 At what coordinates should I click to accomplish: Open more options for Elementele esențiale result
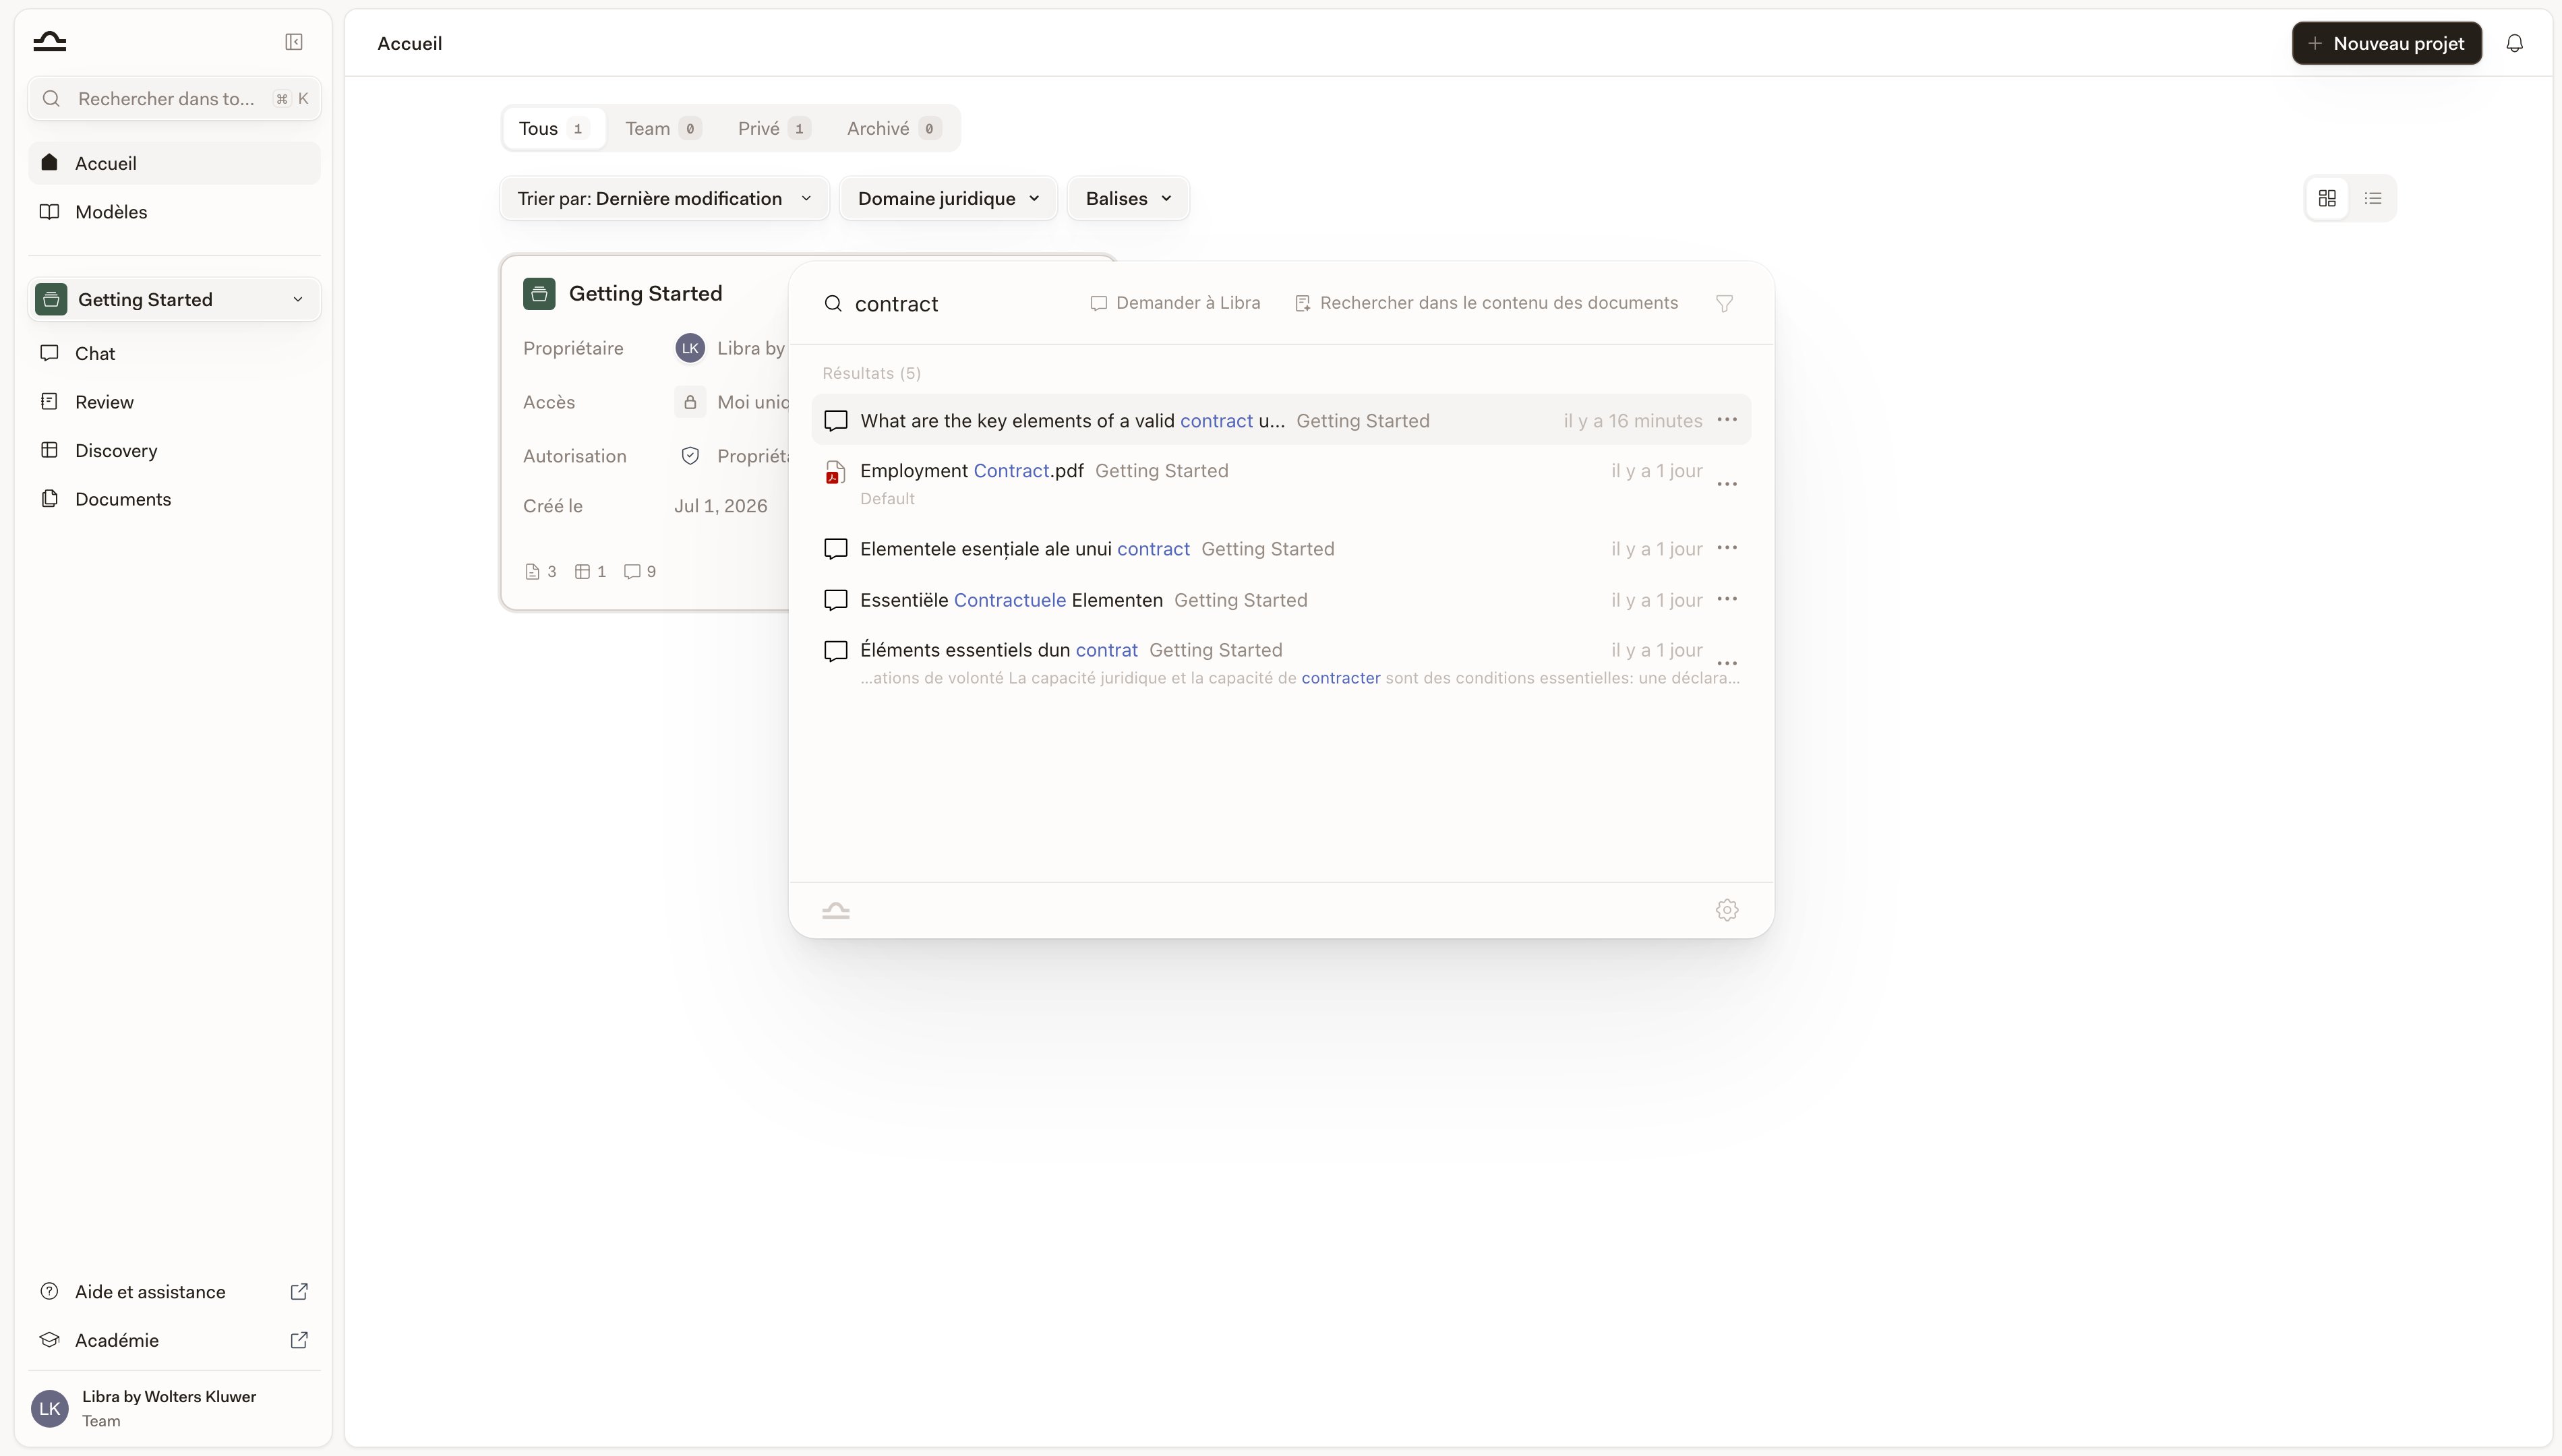(1727, 548)
